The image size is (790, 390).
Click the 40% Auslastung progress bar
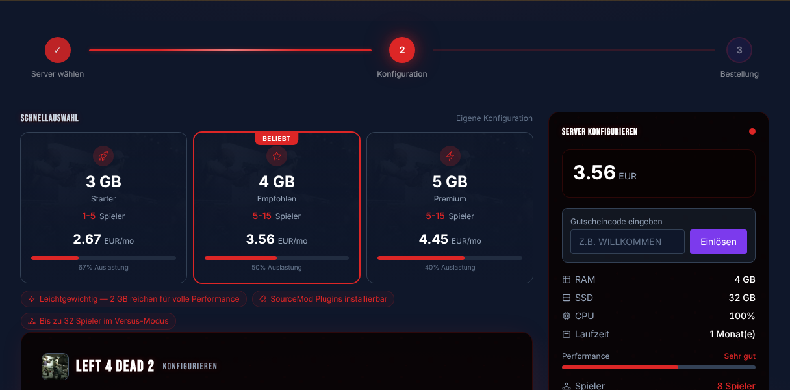450,258
